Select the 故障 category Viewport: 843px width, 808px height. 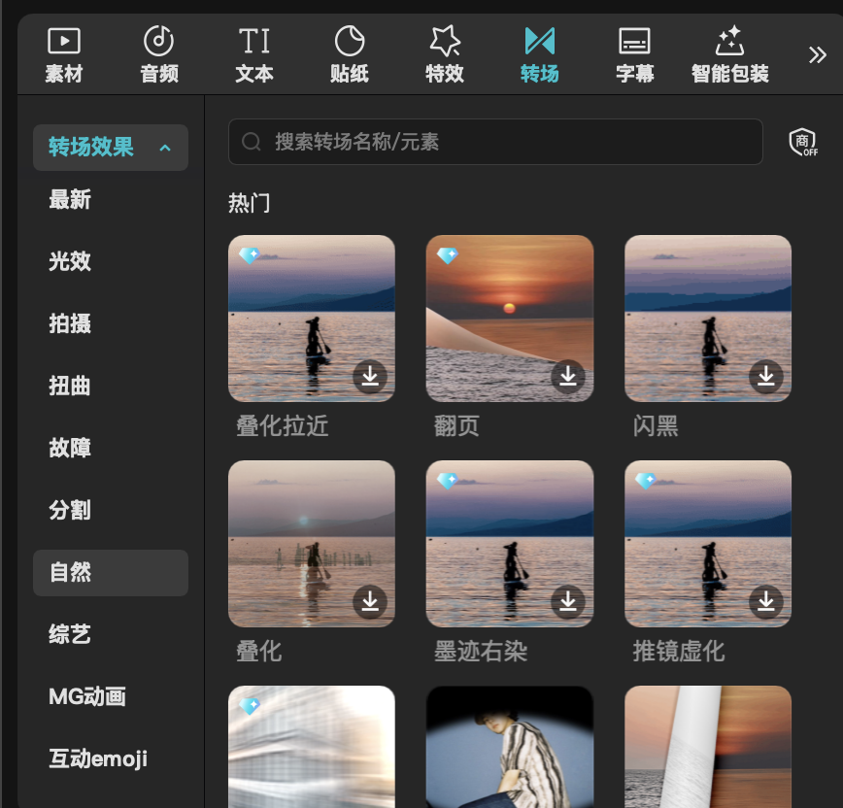71,448
